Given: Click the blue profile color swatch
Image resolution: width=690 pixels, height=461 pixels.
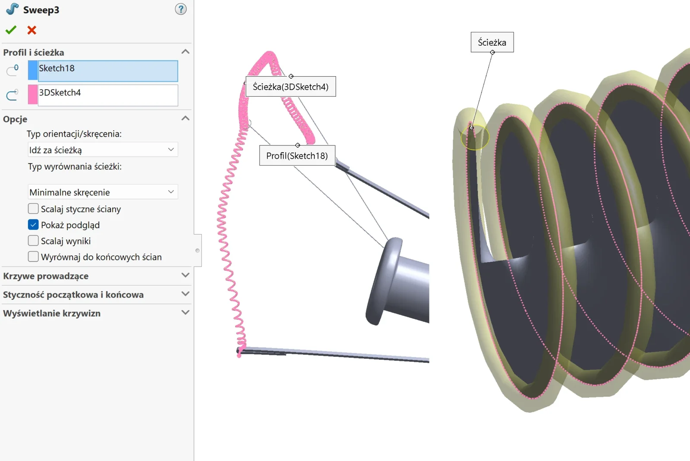Looking at the screenshot, I should pos(33,71).
